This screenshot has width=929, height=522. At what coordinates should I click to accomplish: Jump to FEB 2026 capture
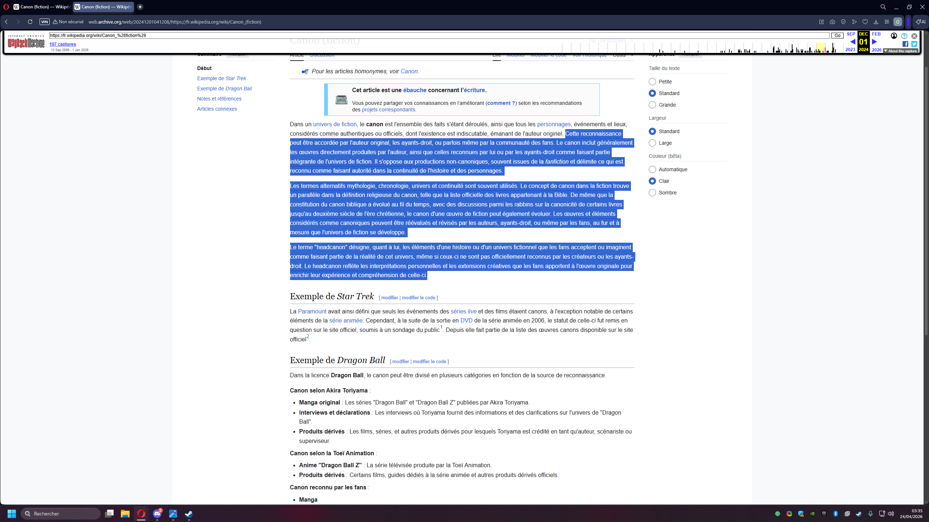(x=876, y=42)
